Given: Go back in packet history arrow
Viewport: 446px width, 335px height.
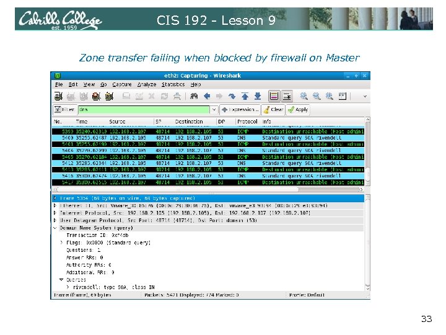Looking at the screenshot, I should click(207, 96).
